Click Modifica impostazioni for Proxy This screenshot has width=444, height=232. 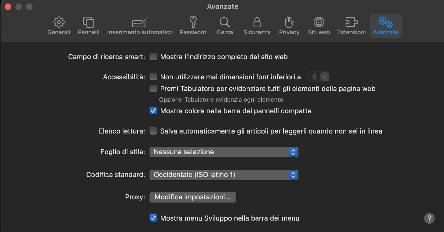pos(193,197)
